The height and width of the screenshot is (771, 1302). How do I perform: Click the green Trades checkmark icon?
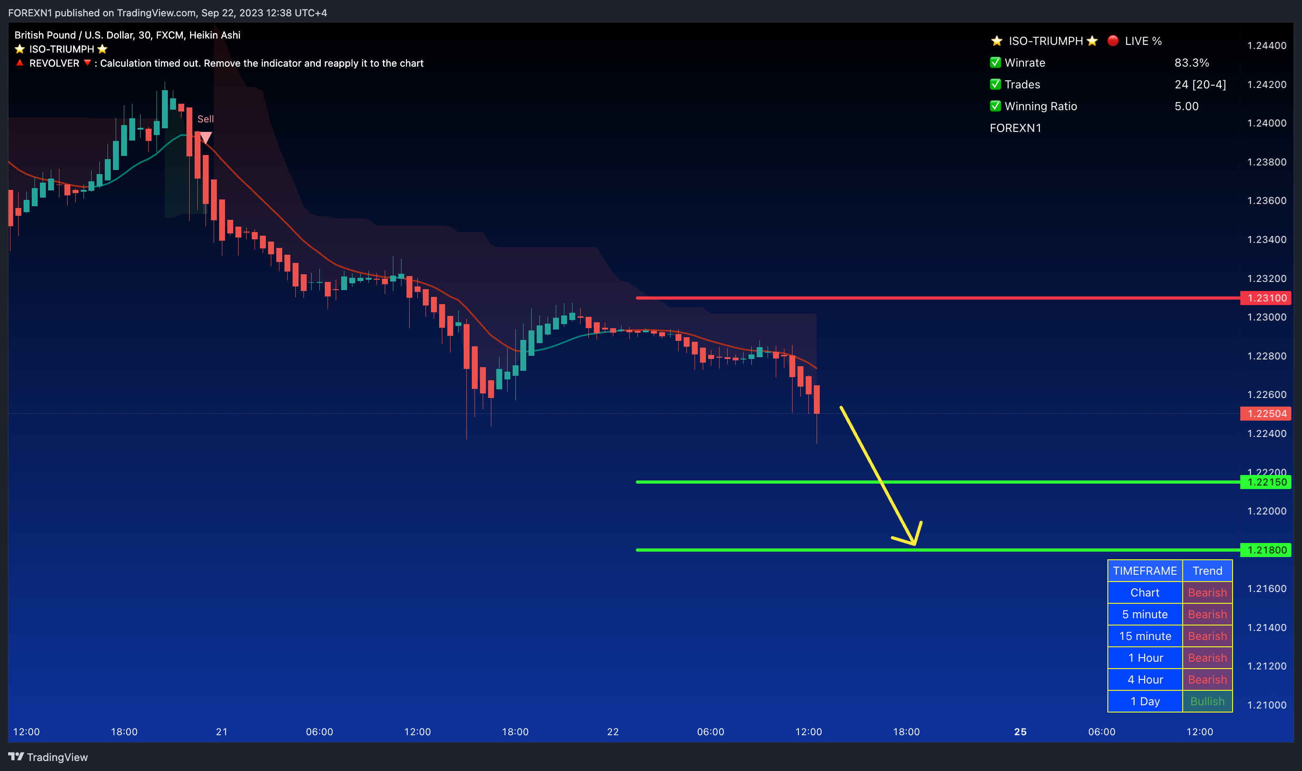pos(995,84)
